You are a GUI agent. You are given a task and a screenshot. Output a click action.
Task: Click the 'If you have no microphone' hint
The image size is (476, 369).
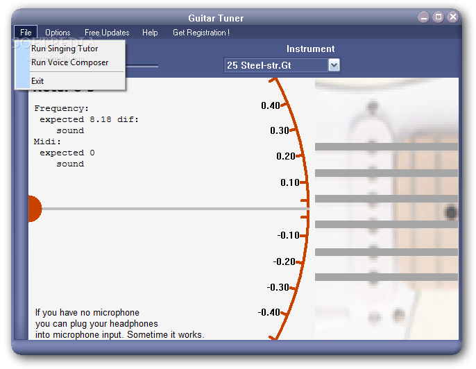pyautogui.click(x=87, y=313)
